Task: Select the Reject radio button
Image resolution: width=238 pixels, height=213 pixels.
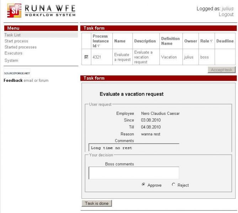Action: click(174, 185)
